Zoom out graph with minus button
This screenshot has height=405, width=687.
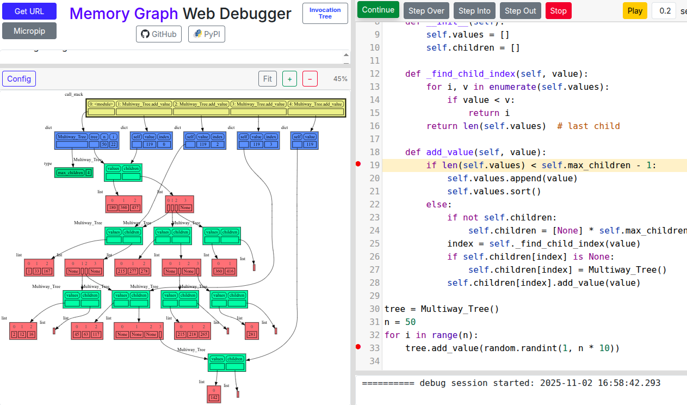pyautogui.click(x=310, y=79)
